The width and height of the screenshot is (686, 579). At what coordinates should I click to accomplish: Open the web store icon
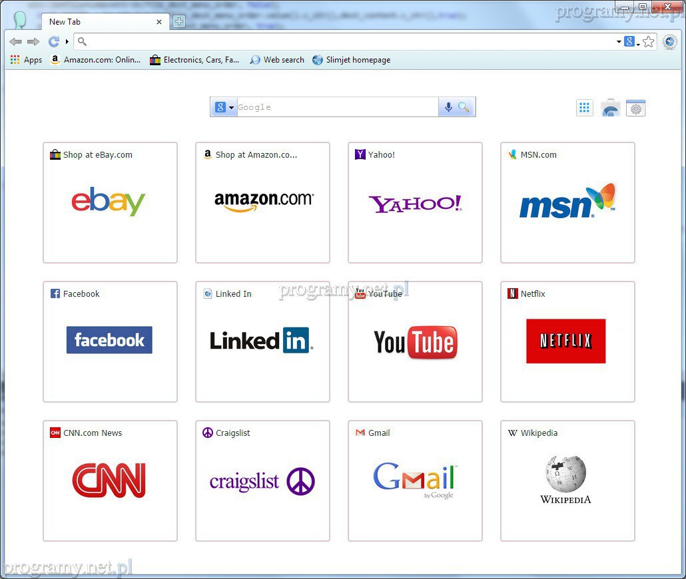tap(610, 108)
